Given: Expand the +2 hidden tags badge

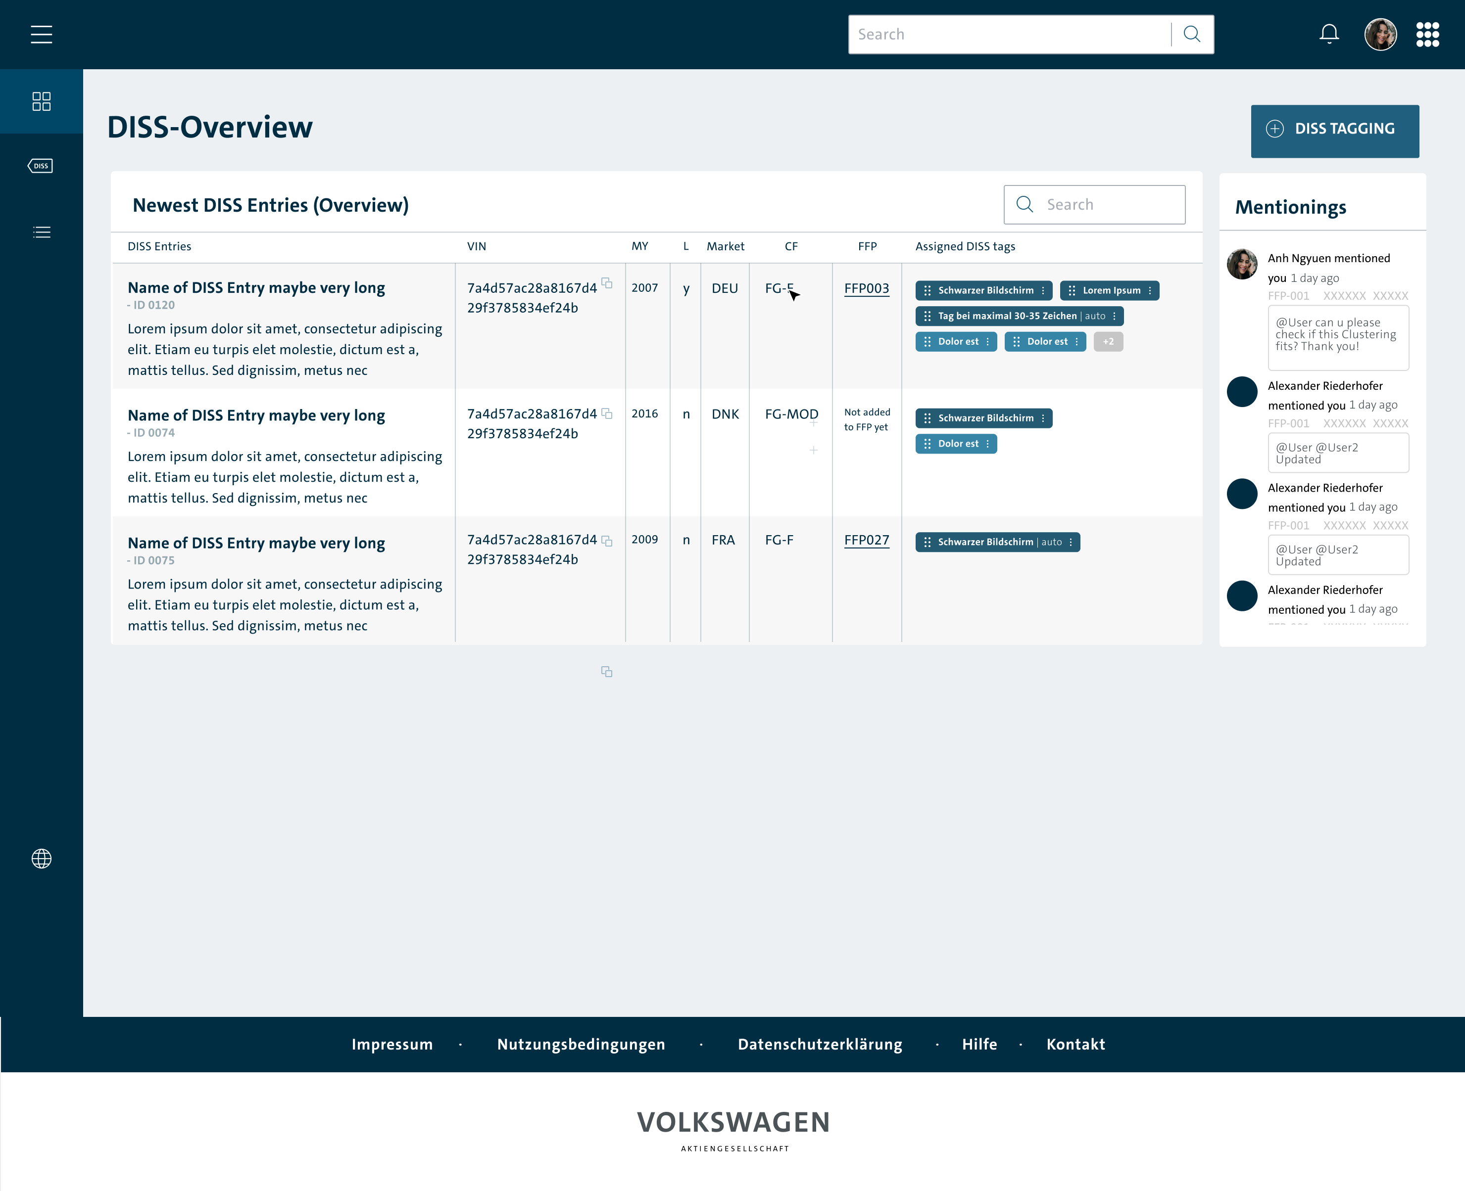Looking at the screenshot, I should (x=1108, y=342).
